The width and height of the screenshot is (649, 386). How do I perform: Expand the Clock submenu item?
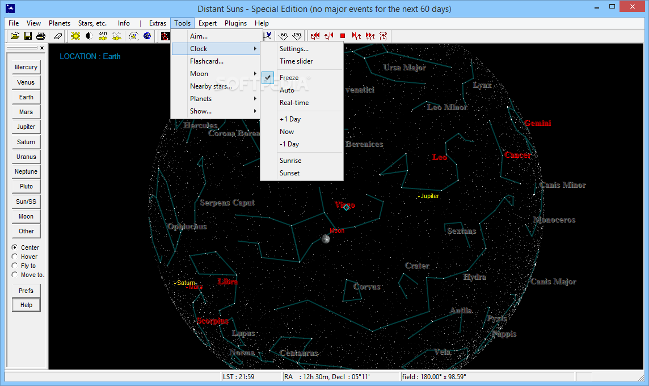coord(216,48)
